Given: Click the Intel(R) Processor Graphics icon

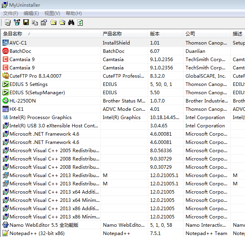Looking at the screenshot, I should click(6, 117).
